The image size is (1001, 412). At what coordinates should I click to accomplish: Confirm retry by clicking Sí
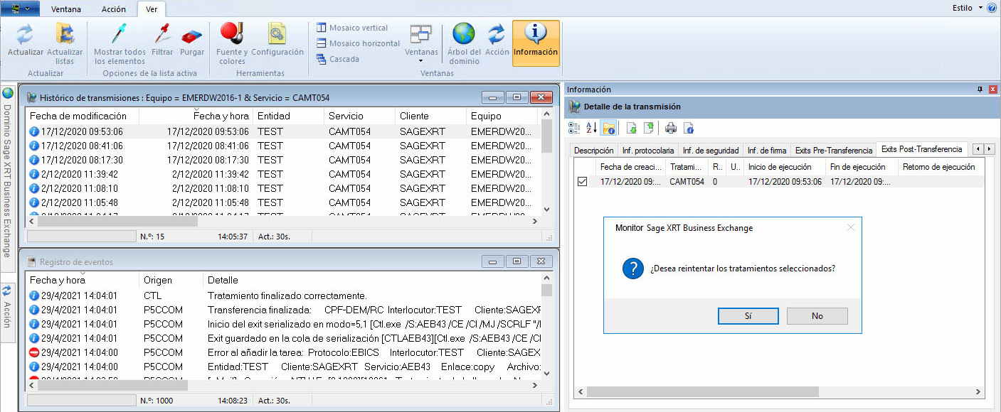coord(748,316)
